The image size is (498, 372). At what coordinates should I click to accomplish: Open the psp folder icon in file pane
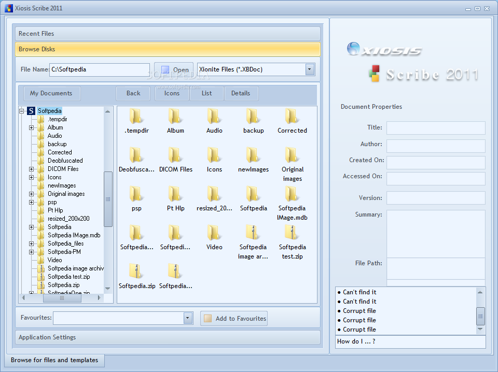[136, 194]
